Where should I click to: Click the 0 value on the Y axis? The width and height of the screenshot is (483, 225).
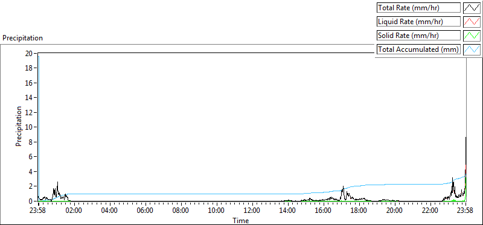(x=31, y=201)
